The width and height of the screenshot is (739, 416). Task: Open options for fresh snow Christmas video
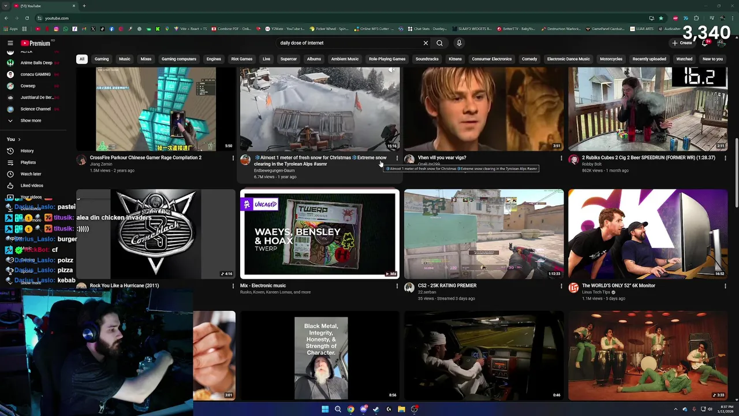(x=397, y=158)
